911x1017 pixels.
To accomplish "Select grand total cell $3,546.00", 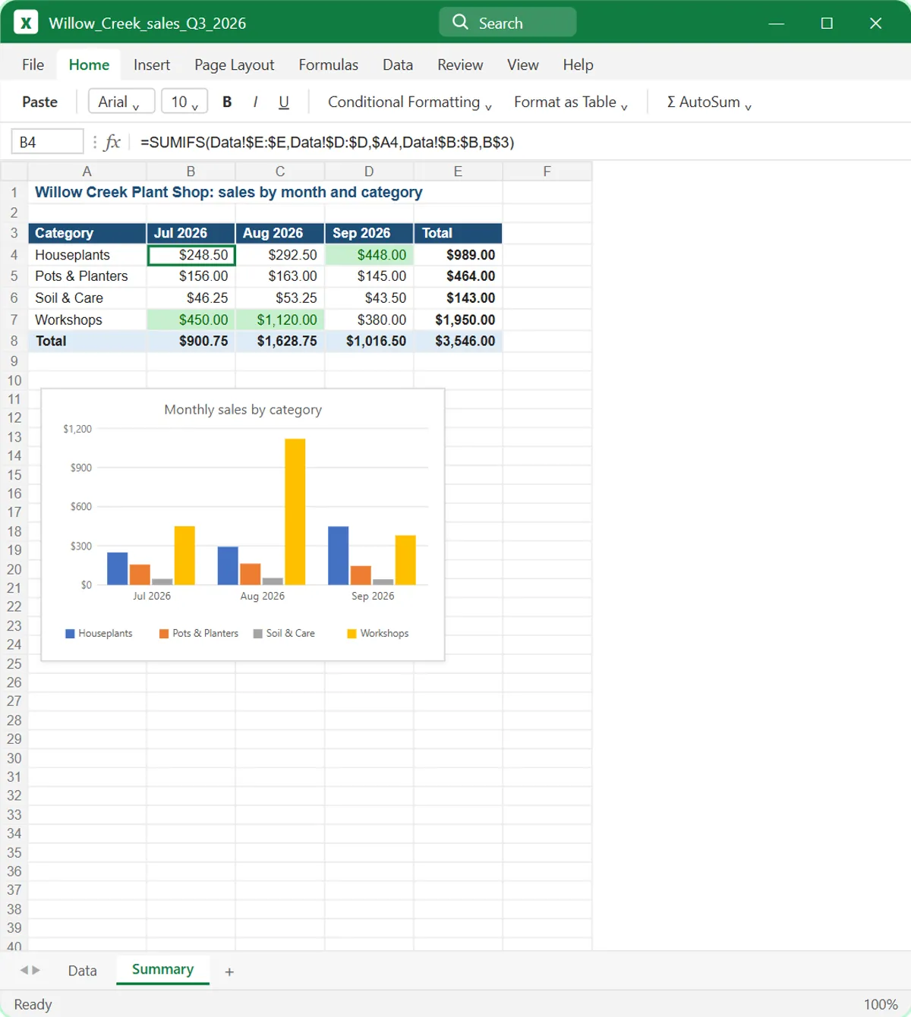I will [x=458, y=341].
